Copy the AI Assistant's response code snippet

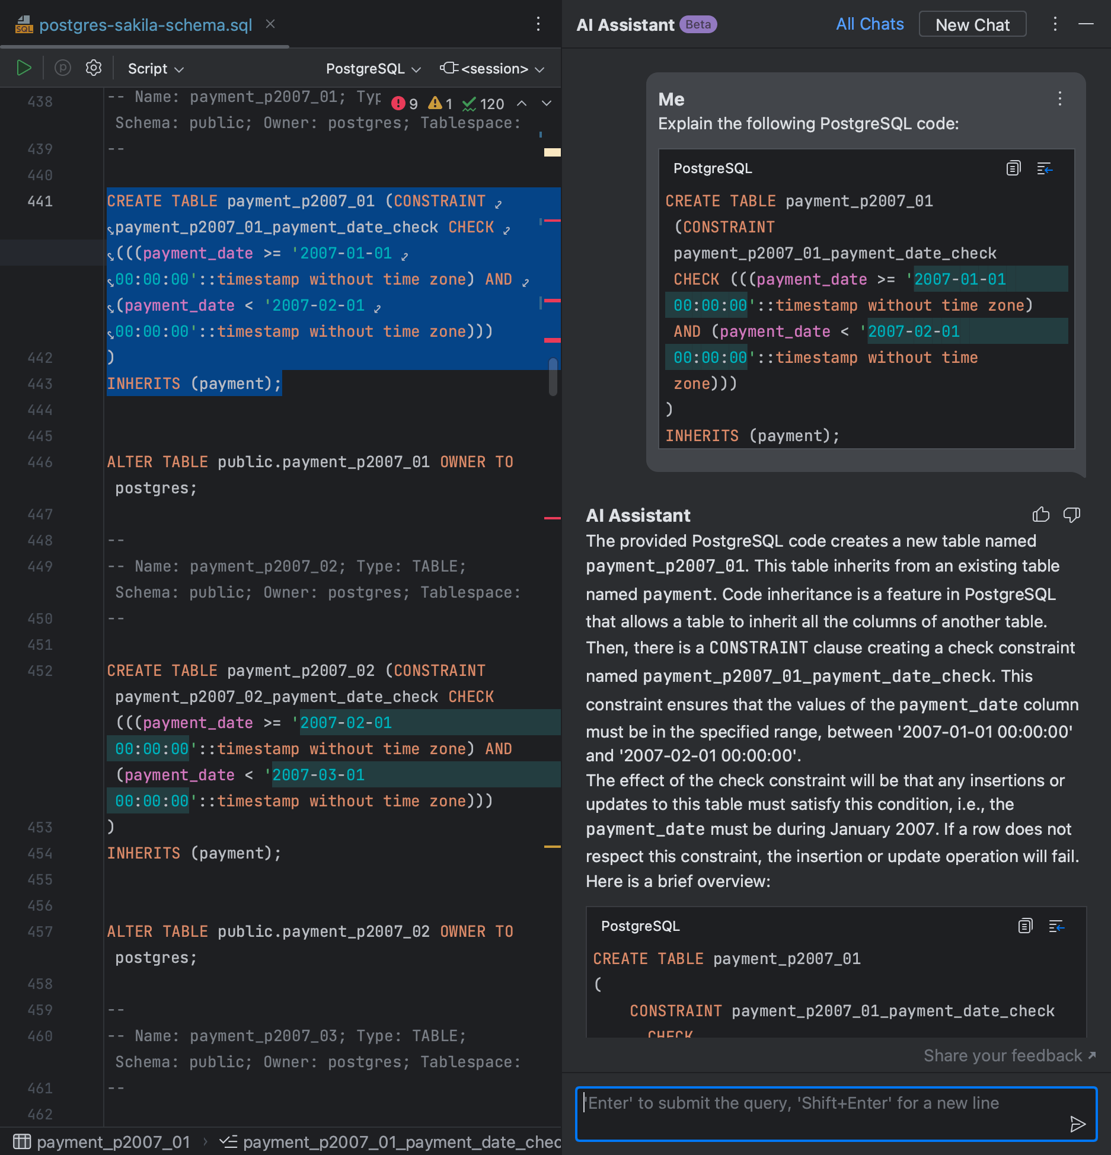tap(1025, 926)
